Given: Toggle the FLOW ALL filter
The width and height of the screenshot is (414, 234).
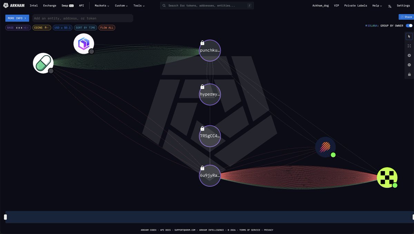Looking at the screenshot, I should (x=107, y=28).
